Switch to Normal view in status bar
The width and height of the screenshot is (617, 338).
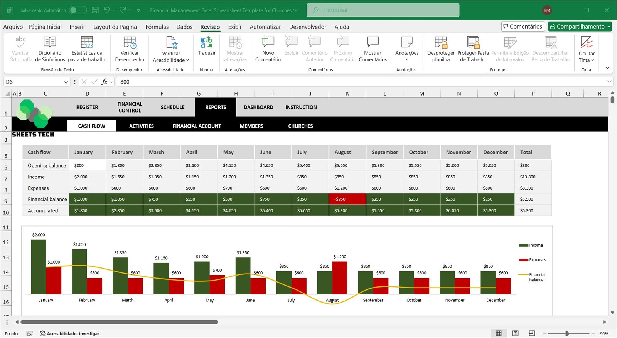click(x=499, y=333)
